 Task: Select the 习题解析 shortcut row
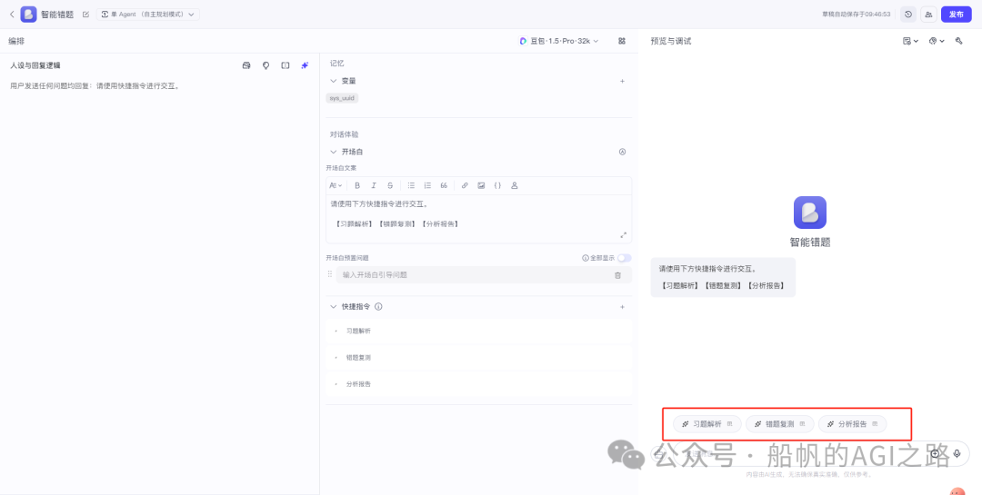coord(478,331)
